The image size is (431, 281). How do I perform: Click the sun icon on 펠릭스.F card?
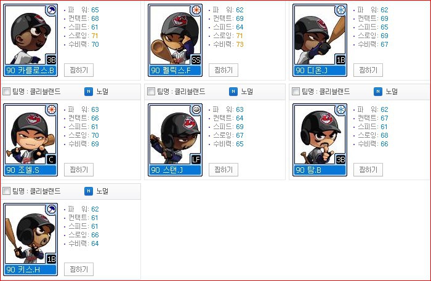tap(196, 10)
